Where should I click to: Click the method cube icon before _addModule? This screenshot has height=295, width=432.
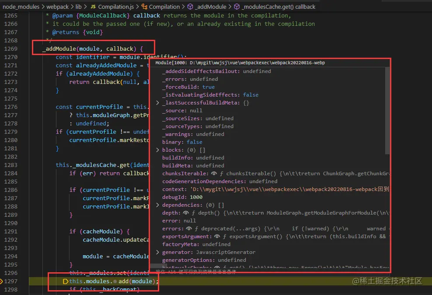coord(190,7)
